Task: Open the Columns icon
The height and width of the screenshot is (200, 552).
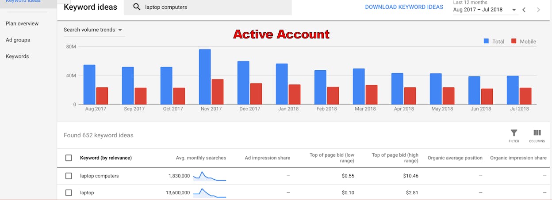Action: coord(537,136)
